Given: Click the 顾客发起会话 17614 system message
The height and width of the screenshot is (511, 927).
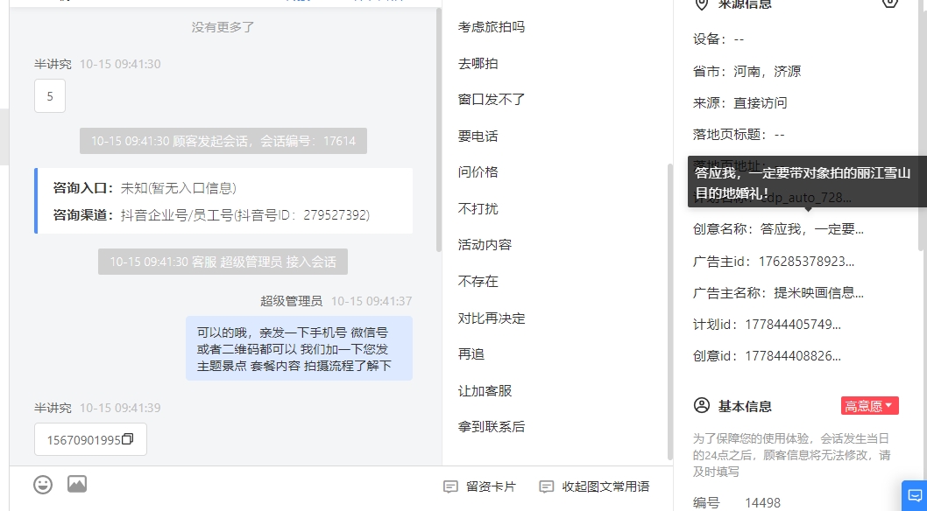Looking at the screenshot, I should tap(223, 141).
